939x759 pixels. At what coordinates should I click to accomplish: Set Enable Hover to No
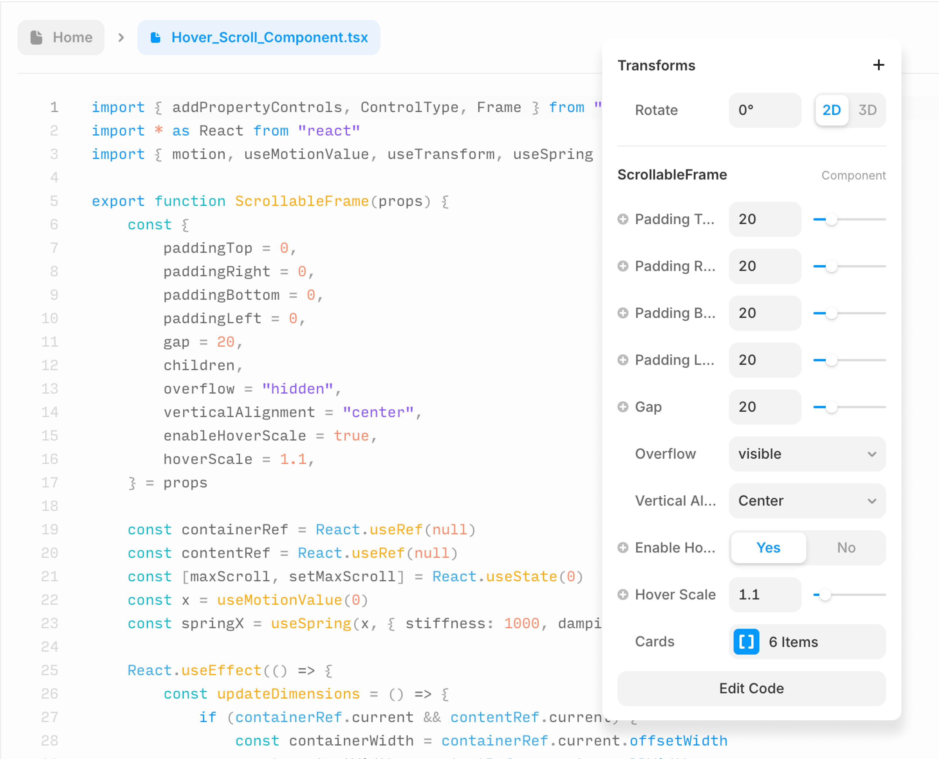pyautogui.click(x=846, y=547)
